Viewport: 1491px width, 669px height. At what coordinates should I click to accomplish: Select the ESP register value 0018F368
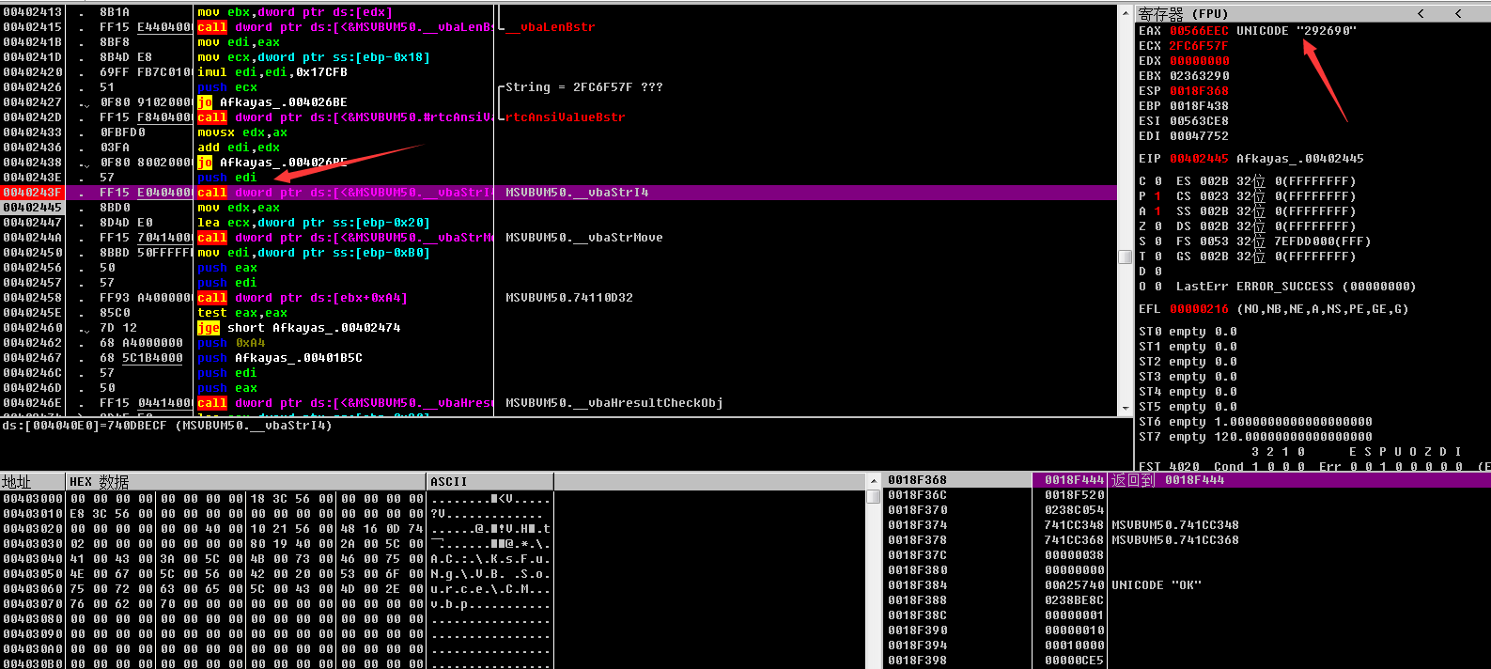pyautogui.click(x=1199, y=91)
